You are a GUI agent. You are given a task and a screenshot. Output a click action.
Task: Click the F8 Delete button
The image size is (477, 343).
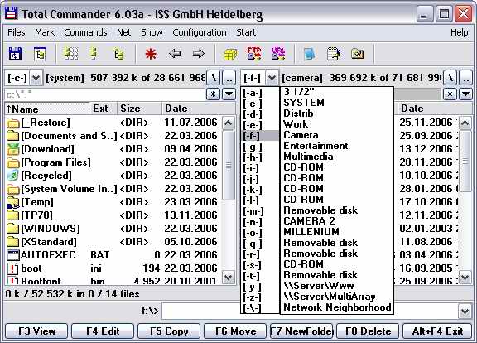[368, 331]
